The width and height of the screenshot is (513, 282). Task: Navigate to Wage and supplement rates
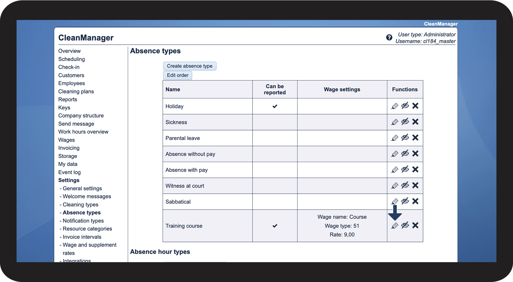pos(89,245)
